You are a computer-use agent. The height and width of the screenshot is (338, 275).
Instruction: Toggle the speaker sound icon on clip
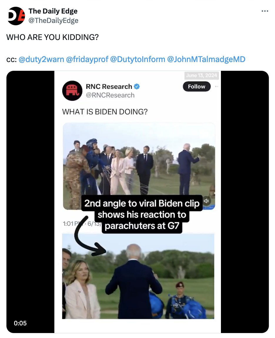click(x=206, y=201)
